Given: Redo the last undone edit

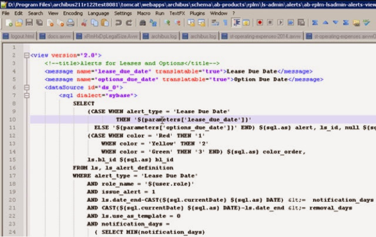Looking at the screenshot, I should 129,23.
